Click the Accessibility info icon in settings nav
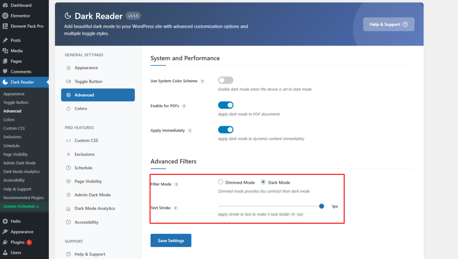The height and width of the screenshot is (259, 458). point(68,222)
